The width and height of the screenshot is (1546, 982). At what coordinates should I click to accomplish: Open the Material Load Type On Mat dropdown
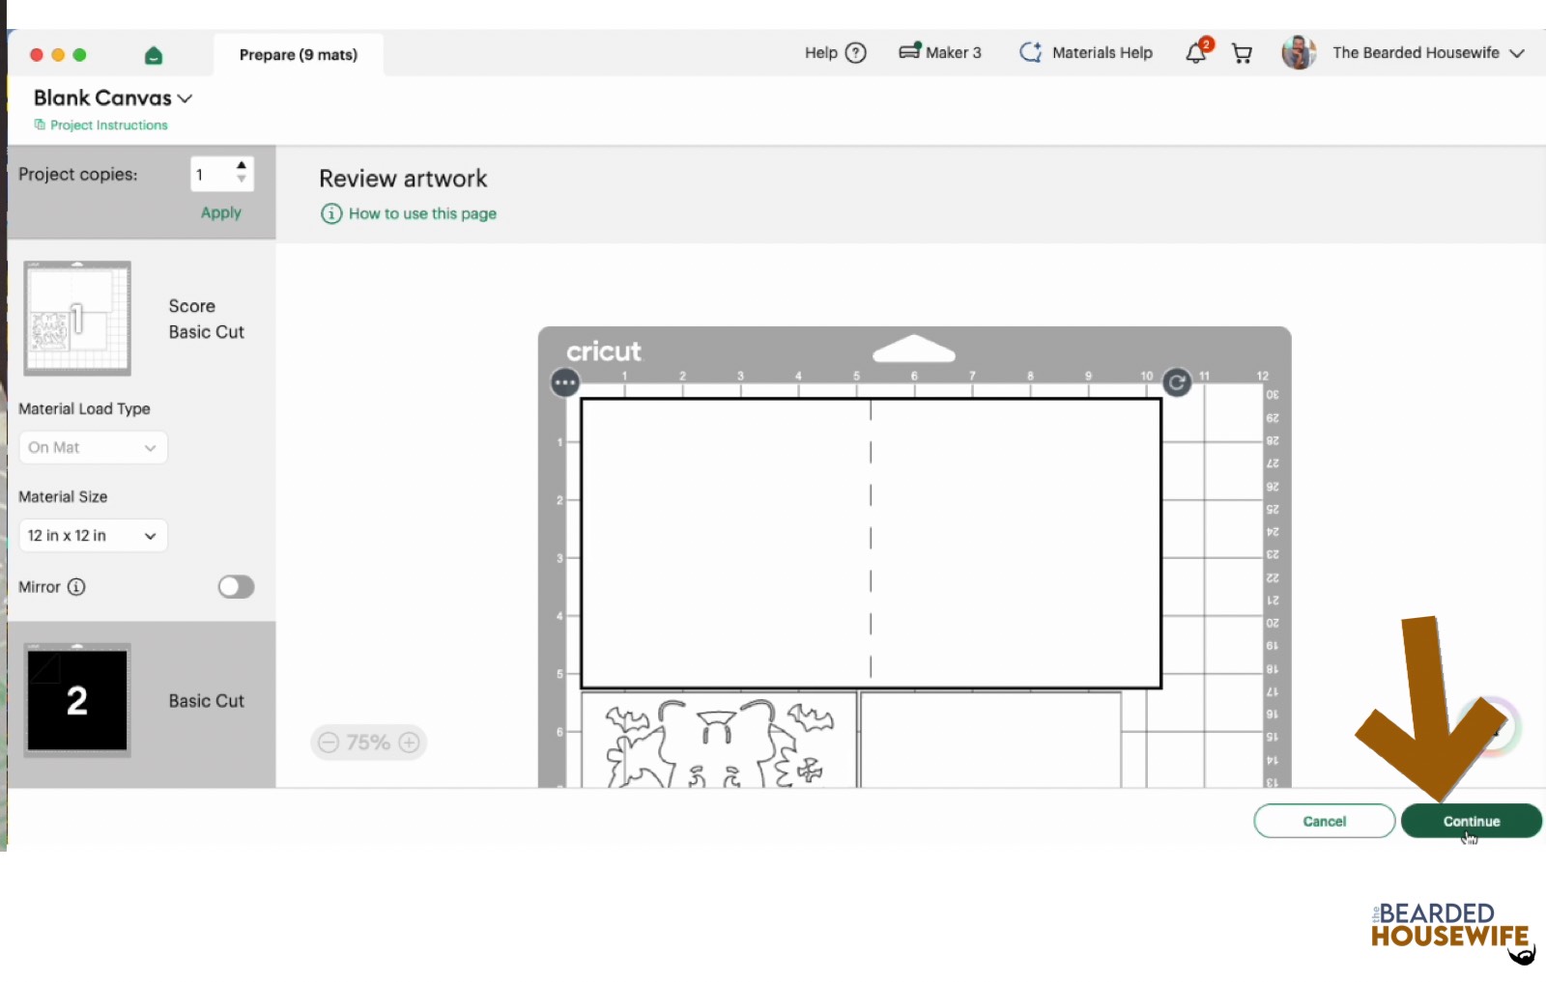pos(93,448)
